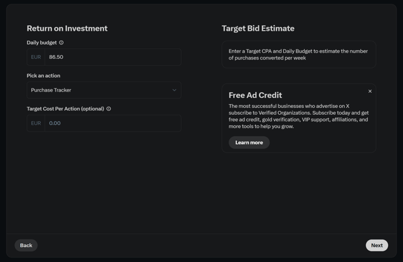The width and height of the screenshot is (403, 262).
Task: Click the Return on Investment heading
Action: click(x=67, y=28)
